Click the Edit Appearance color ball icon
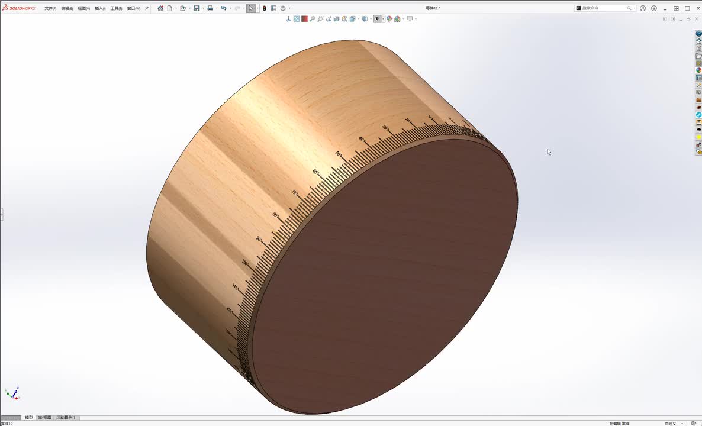Viewport: 702px width, 426px height. (389, 19)
